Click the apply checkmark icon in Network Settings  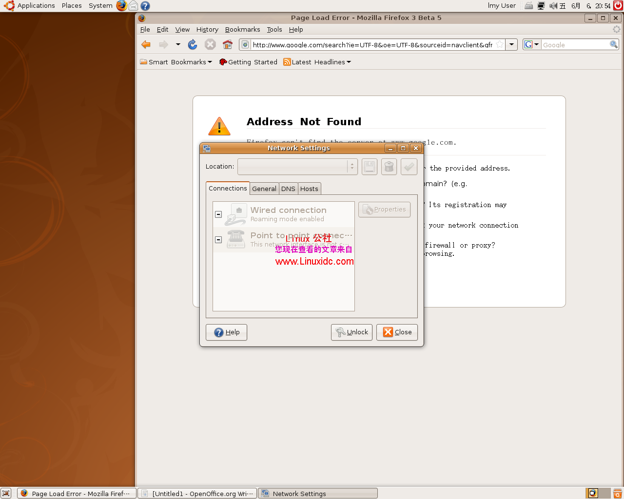(409, 166)
